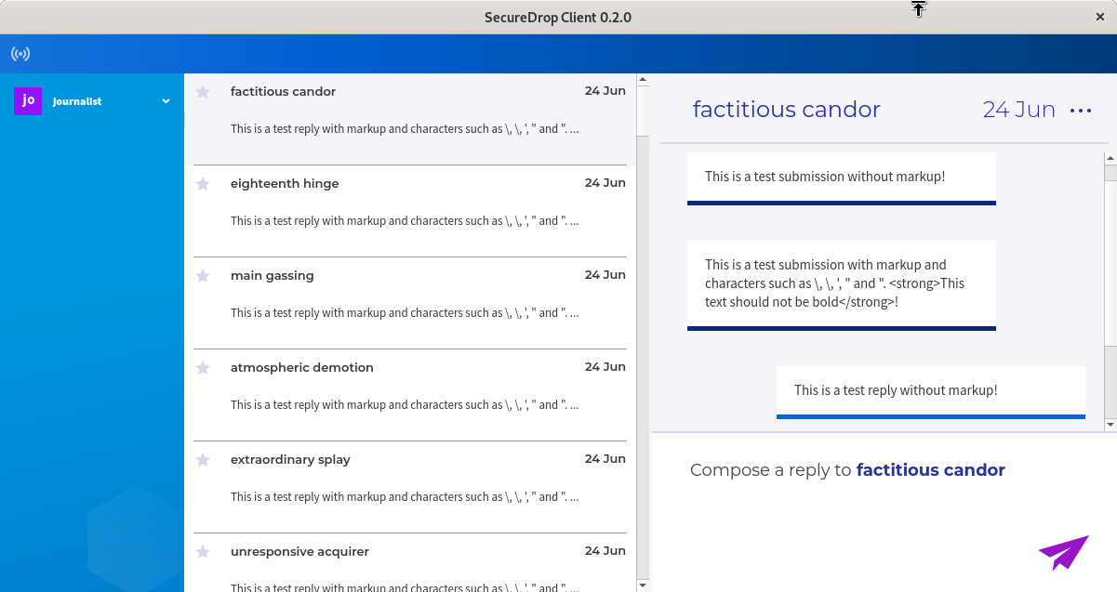The image size is (1117, 592).
Task: Click the conversation scrollbar down arrow
Action: pyautogui.click(x=1110, y=425)
